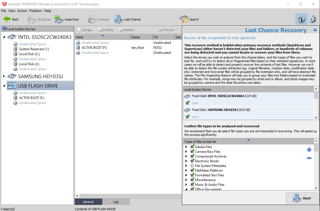Click the blue arrow beside Last Chance Recovery

315,30
